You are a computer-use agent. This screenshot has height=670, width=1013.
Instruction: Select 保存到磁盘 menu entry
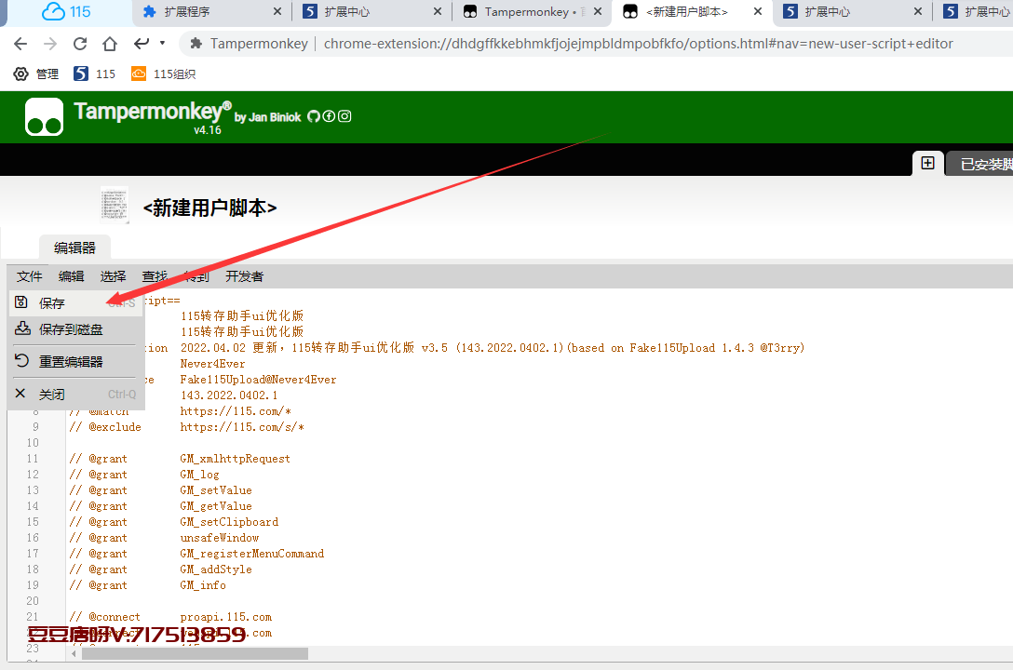point(71,329)
